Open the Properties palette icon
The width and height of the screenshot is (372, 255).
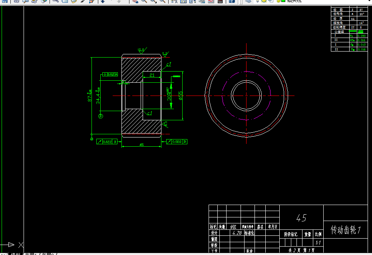(x=174, y=1)
